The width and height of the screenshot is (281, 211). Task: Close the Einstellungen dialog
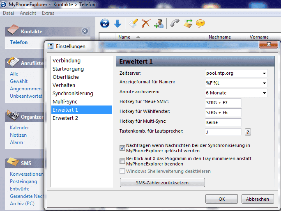268,44
